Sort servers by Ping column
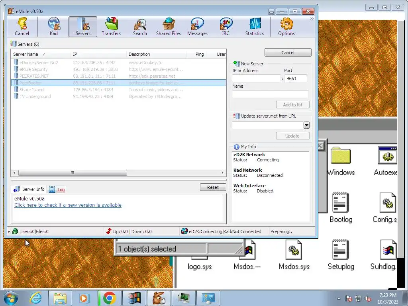Image resolution: width=408 pixels, height=306 pixels. click(196, 54)
